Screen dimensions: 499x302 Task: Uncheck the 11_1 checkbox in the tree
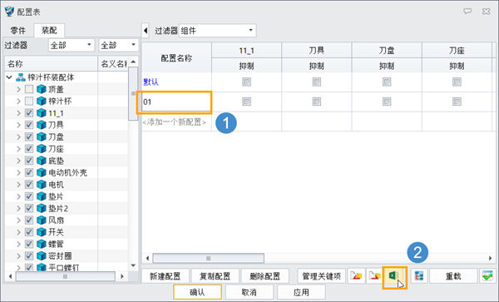pyautogui.click(x=29, y=113)
